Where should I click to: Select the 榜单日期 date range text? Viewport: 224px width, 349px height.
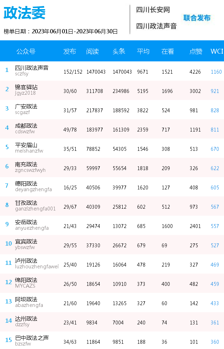61,31
